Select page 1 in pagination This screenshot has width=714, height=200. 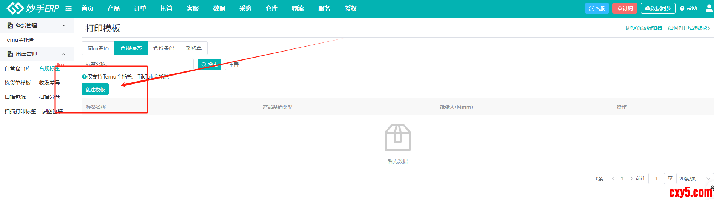(x=623, y=179)
